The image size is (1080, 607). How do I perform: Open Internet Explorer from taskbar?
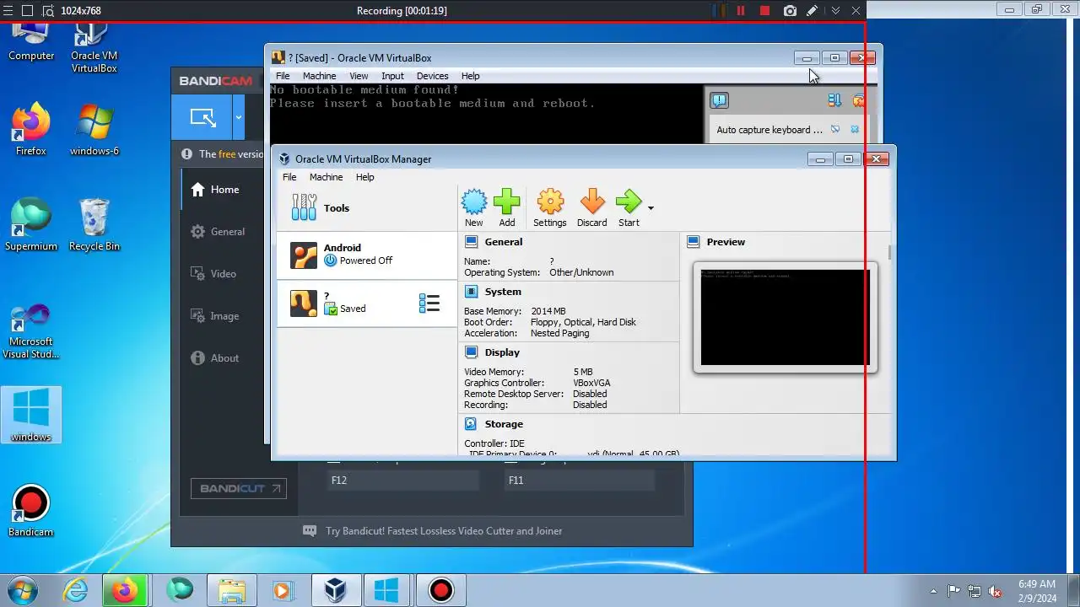[x=75, y=590]
